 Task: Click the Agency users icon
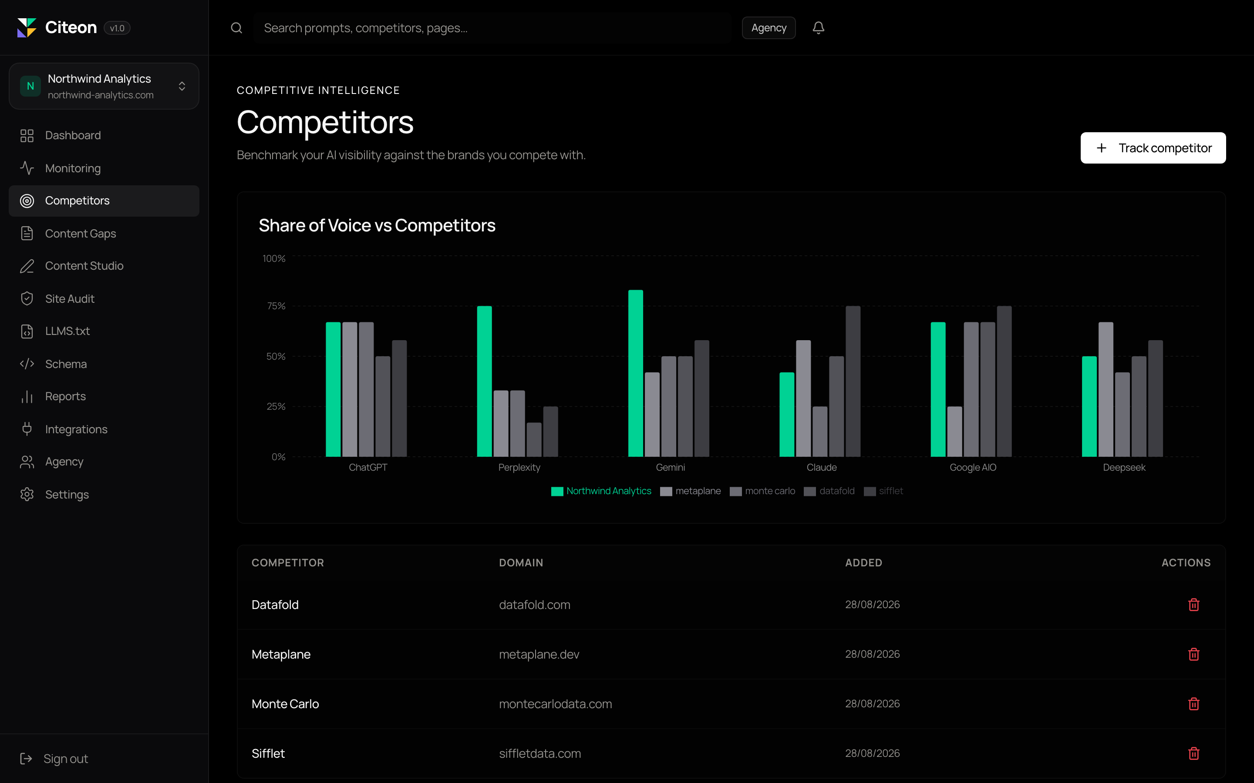click(x=27, y=462)
